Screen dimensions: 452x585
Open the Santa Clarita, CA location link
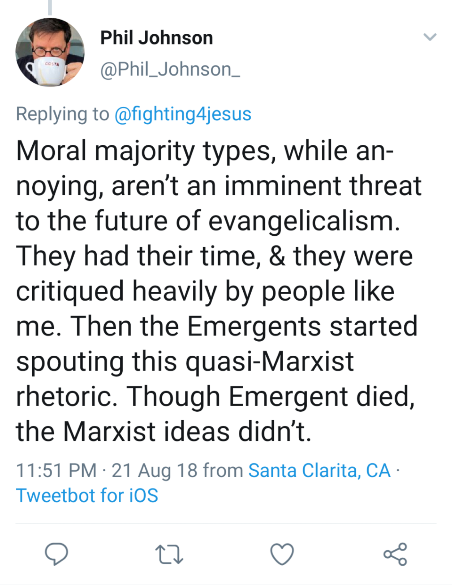pyautogui.click(x=319, y=470)
